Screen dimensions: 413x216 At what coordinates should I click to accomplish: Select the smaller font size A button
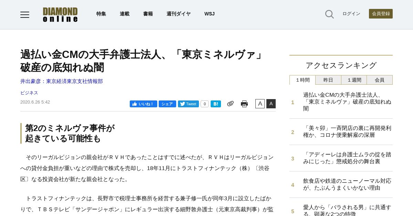[260, 104]
